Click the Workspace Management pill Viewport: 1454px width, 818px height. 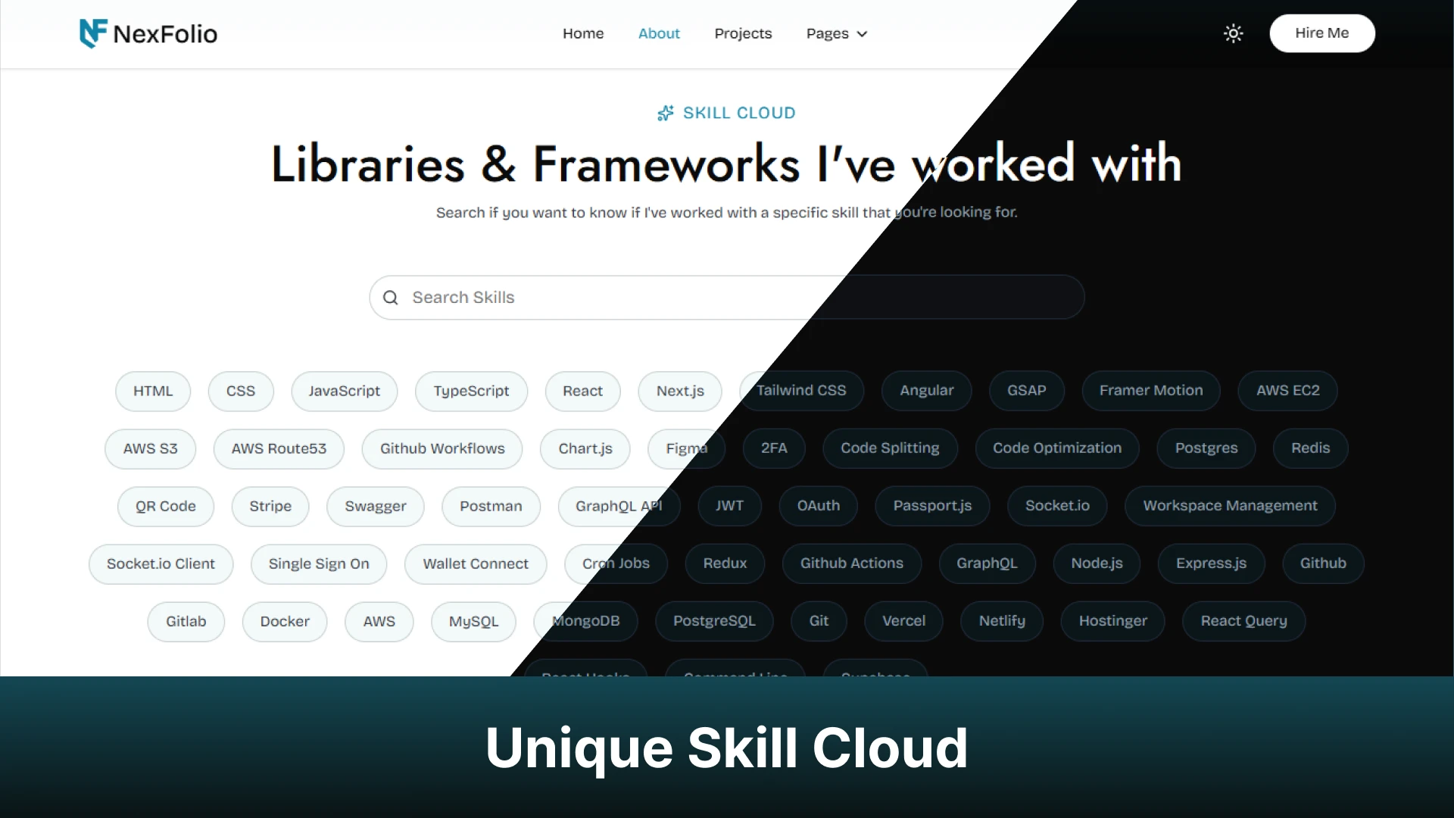(1230, 505)
